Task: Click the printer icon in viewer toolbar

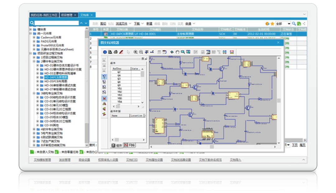Action: [x=115, y=52]
